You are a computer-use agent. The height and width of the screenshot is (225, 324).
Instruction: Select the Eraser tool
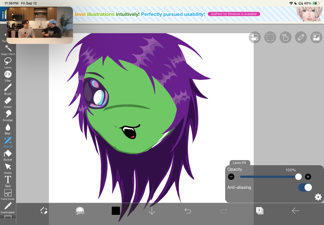point(8,103)
